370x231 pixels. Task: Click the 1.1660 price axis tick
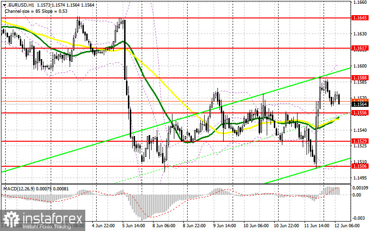[360, 2]
